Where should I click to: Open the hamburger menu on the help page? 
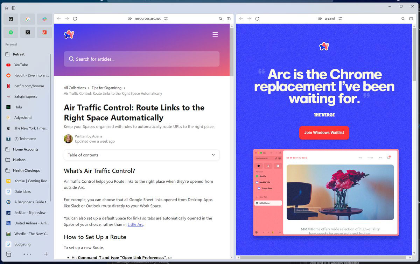tap(215, 34)
